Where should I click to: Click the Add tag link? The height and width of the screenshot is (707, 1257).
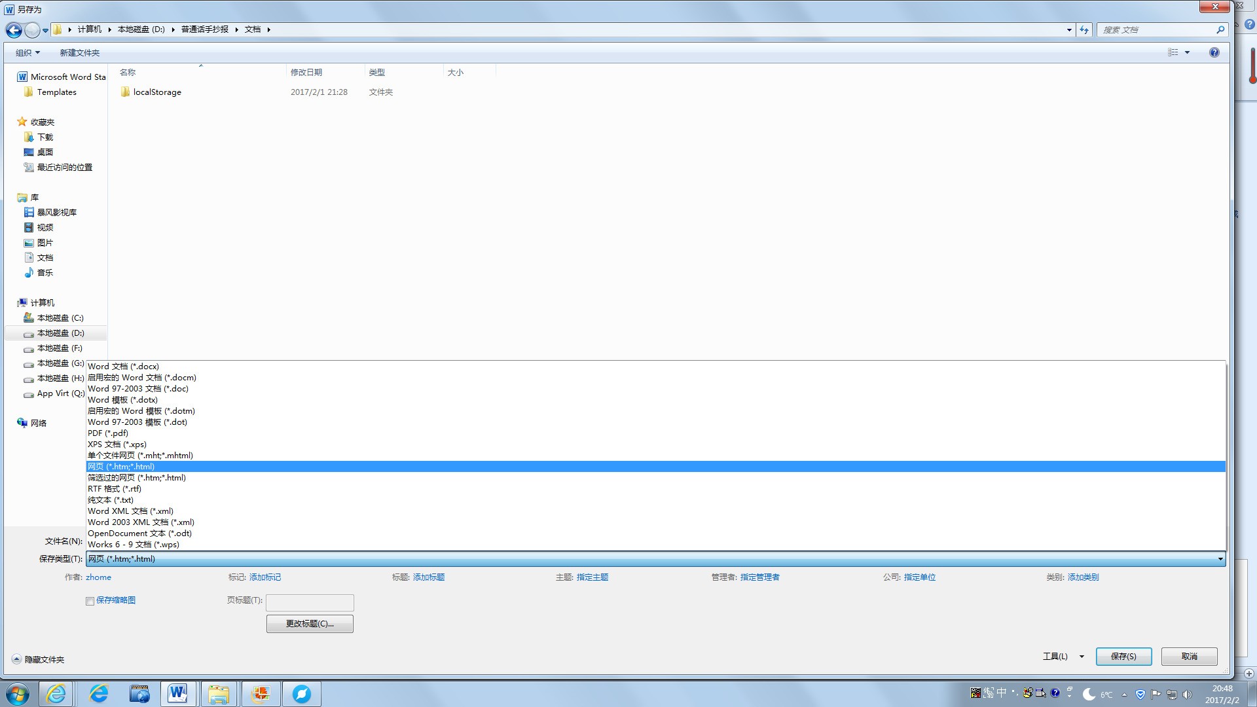click(x=264, y=577)
